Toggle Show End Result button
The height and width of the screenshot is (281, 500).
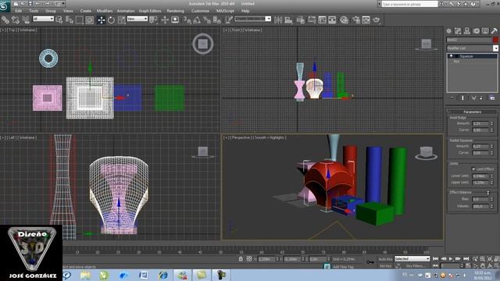pyautogui.click(x=462, y=98)
